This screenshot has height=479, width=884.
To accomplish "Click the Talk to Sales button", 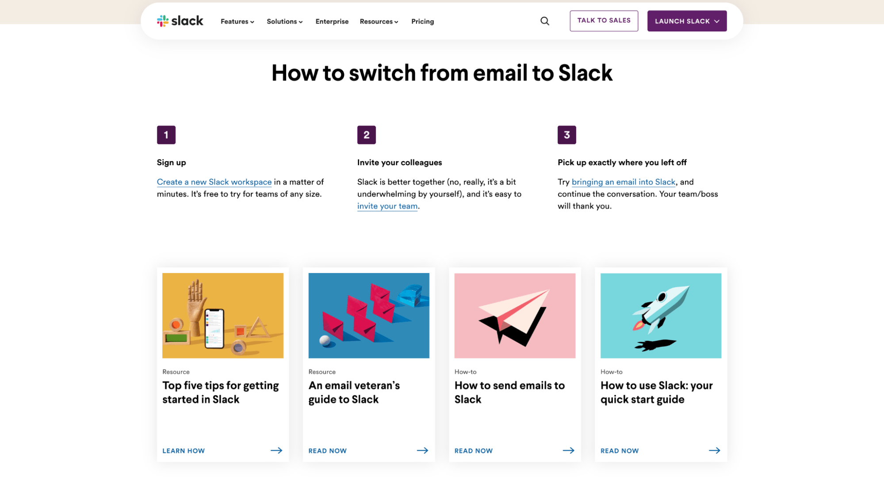I will (x=604, y=21).
